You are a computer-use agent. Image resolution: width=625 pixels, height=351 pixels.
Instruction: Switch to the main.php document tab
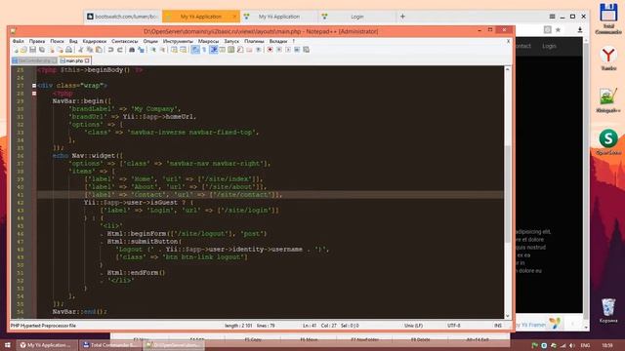click(x=74, y=60)
